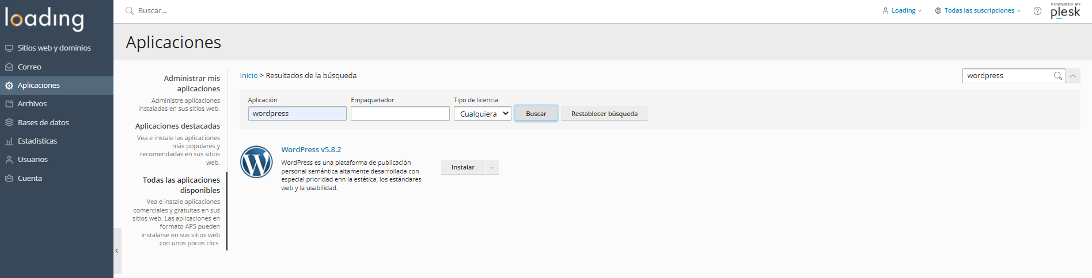
Task: Open the WordPress v5.8.2 link
Action: coord(311,150)
